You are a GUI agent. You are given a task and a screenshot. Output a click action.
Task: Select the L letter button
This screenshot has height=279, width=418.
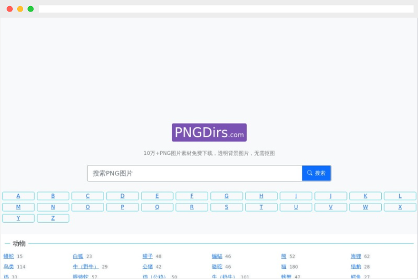[400, 196]
